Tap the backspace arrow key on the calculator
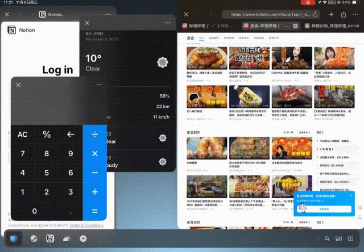Image resolution: width=364 pixels, height=252 pixels. click(x=71, y=135)
